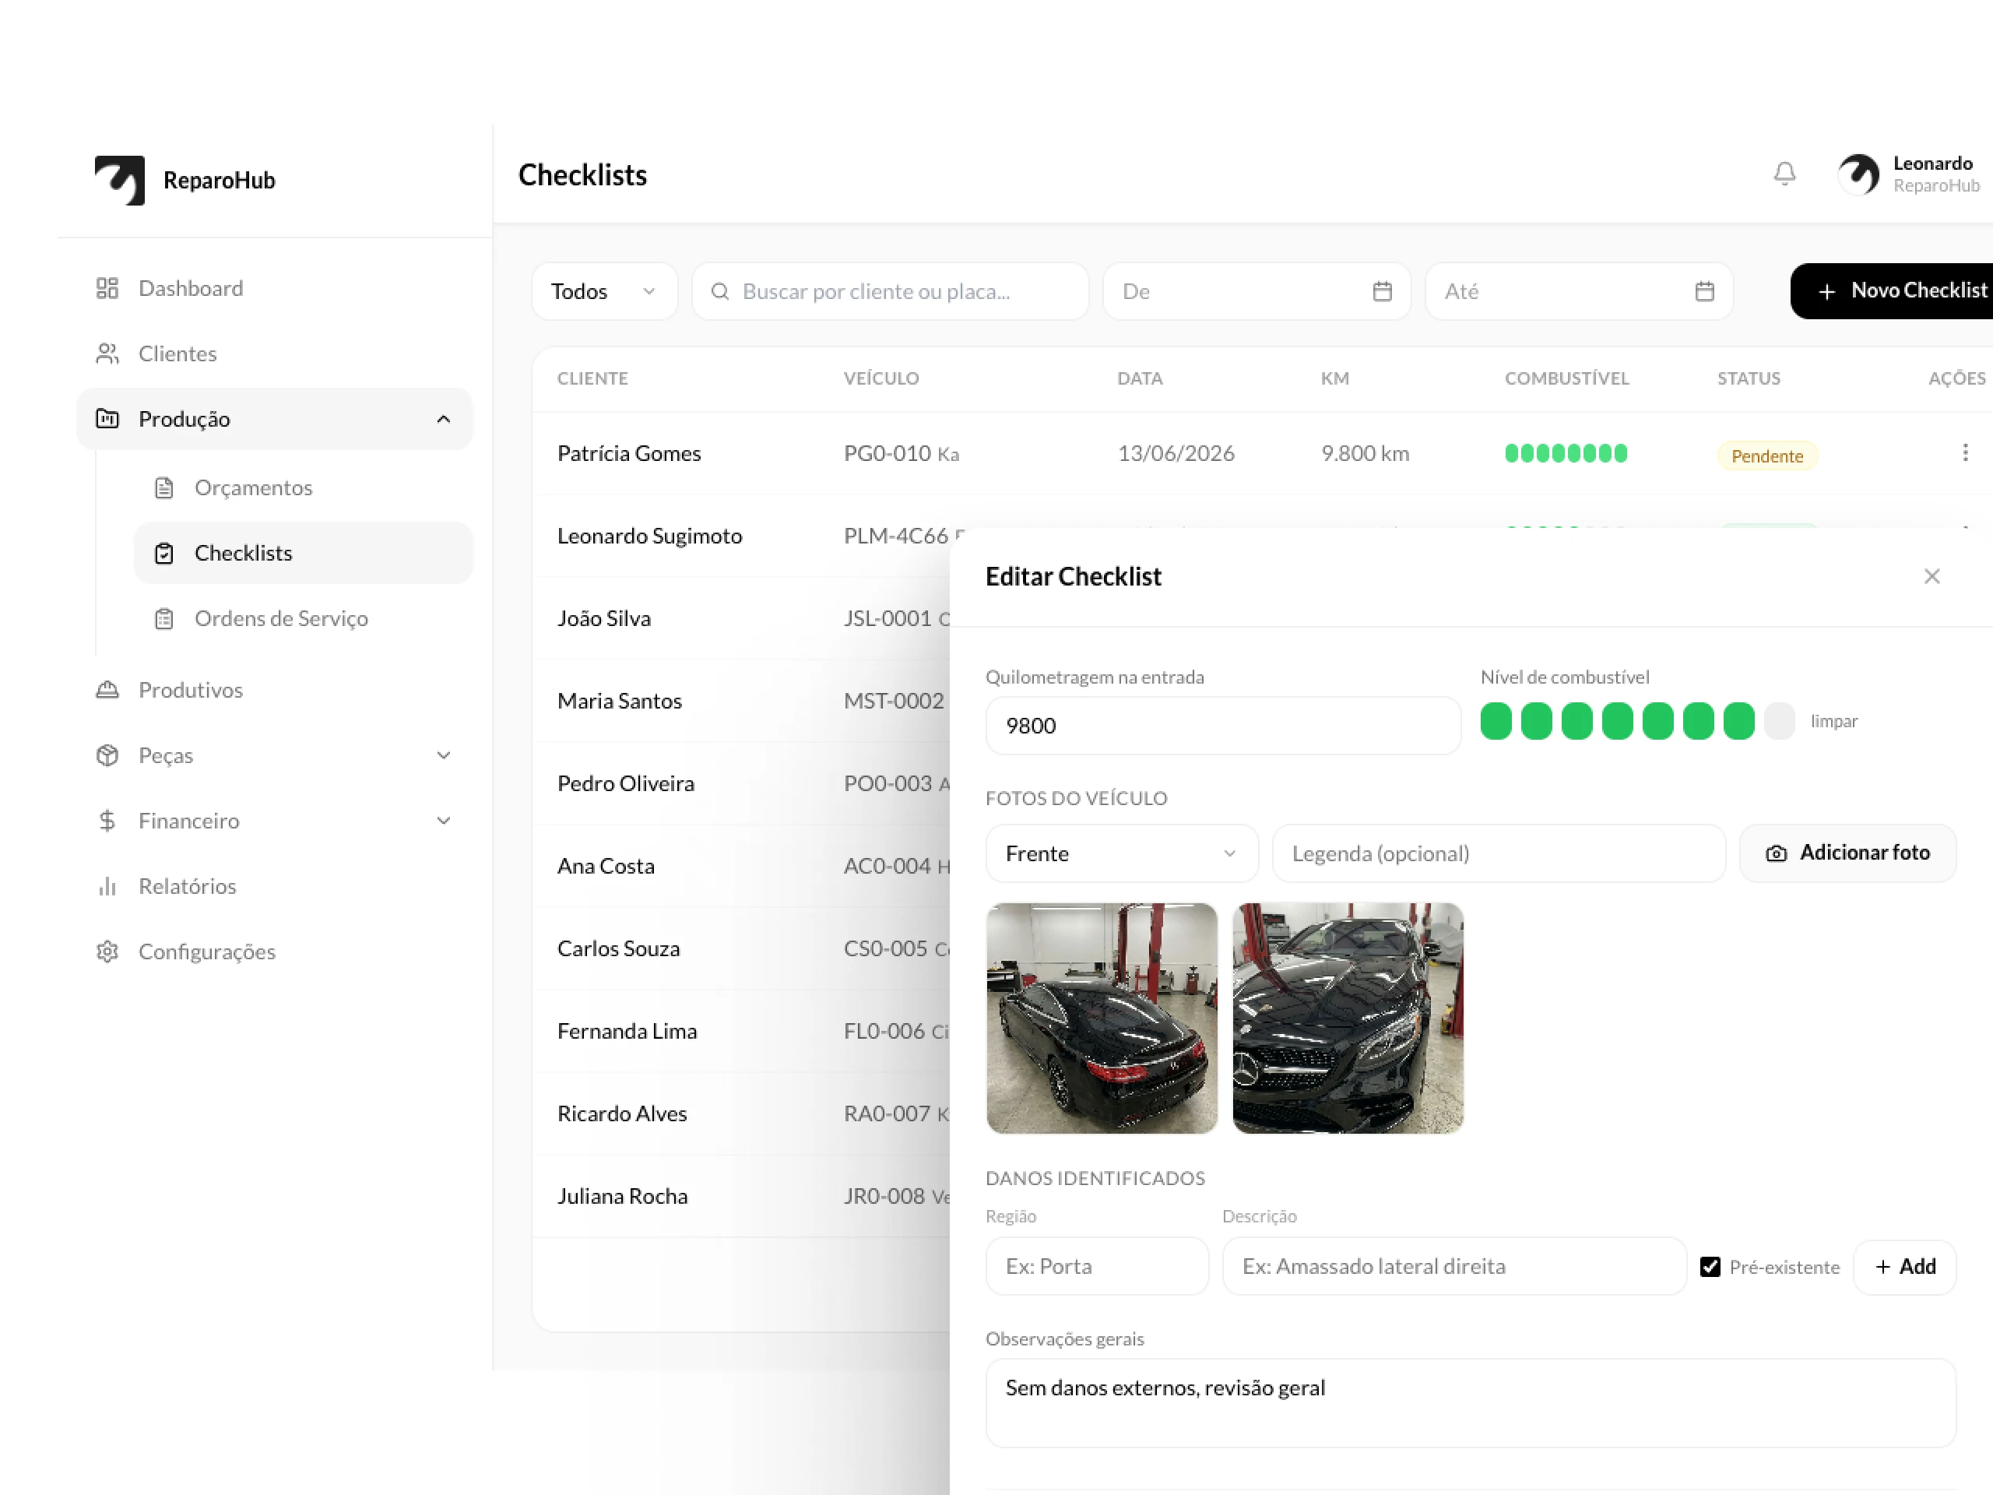The height and width of the screenshot is (1495, 1993).
Task: Open the Configurações menu item
Action: [274, 952]
